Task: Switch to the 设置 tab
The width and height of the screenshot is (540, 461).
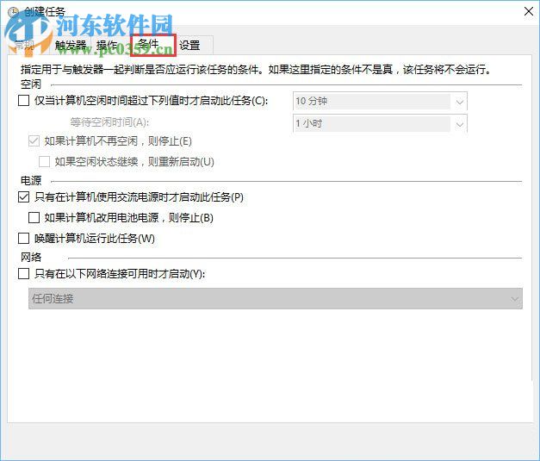Action: point(189,46)
